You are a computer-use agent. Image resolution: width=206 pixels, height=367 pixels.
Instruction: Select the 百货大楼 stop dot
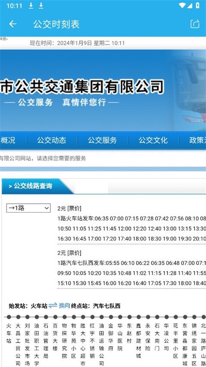(55, 317)
